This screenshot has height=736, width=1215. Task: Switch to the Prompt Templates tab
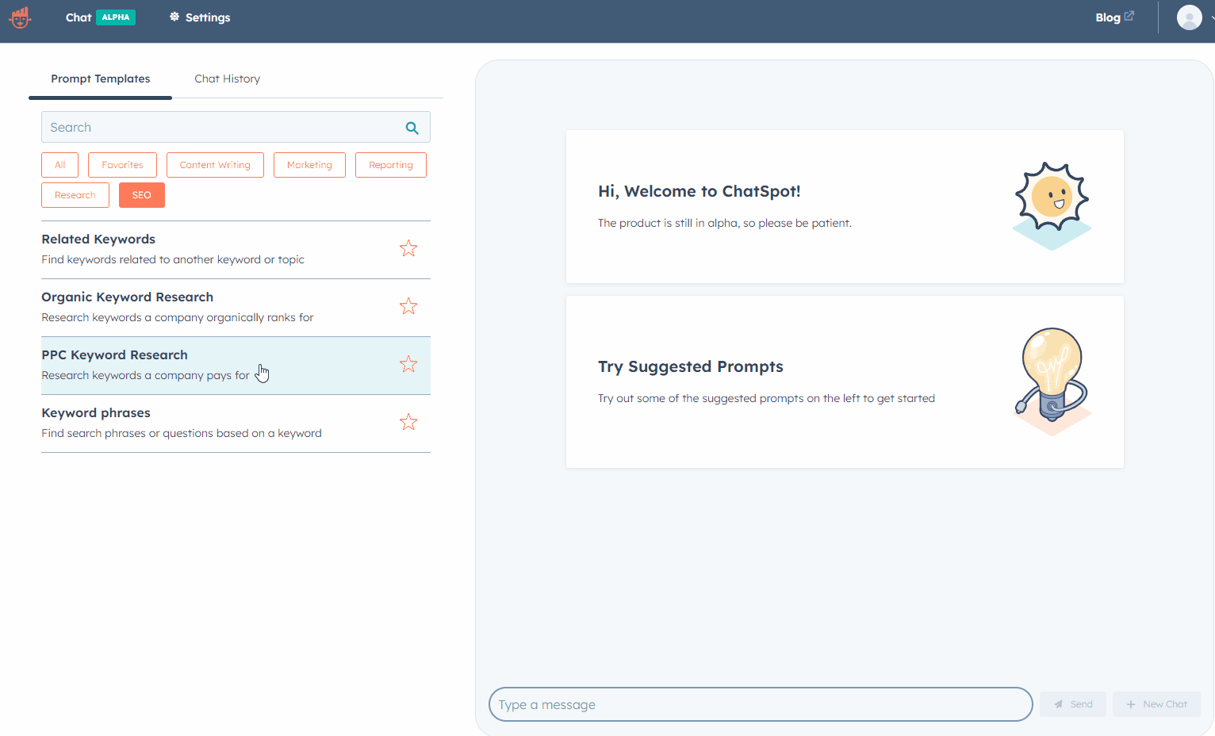[101, 79]
